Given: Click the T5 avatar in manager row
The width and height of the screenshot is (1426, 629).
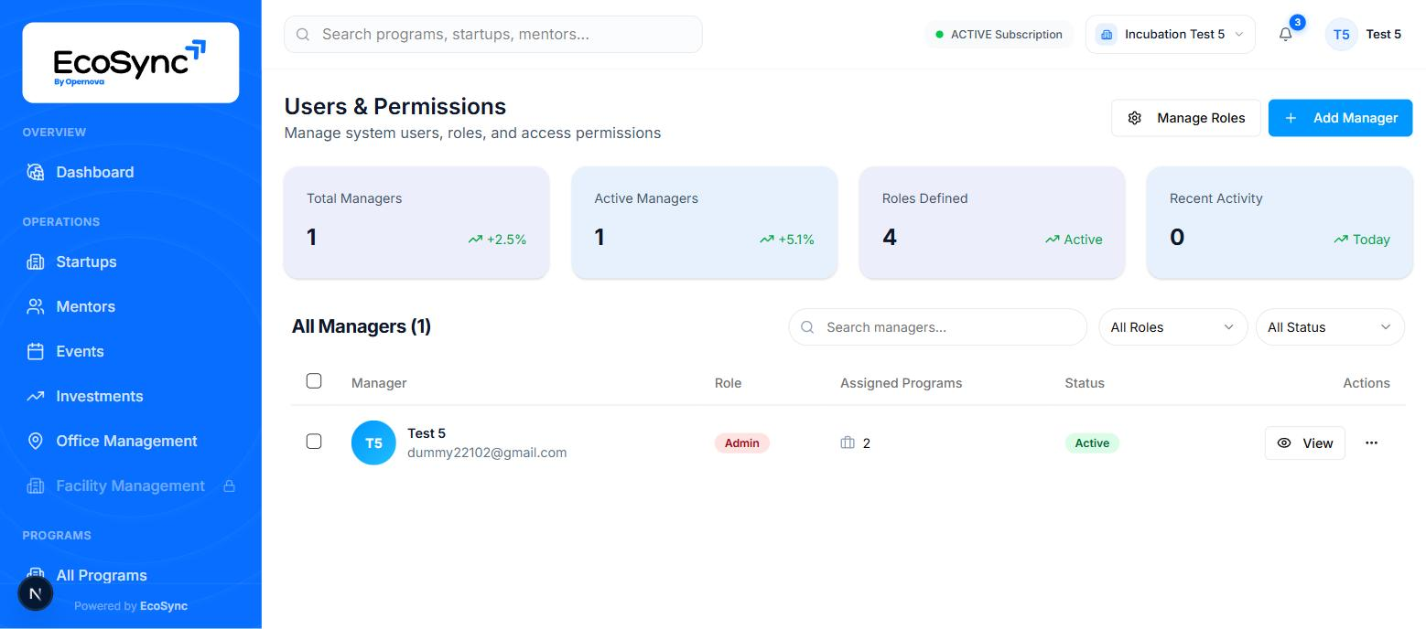Looking at the screenshot, I should pyautogui.click(x=373, y=442).
